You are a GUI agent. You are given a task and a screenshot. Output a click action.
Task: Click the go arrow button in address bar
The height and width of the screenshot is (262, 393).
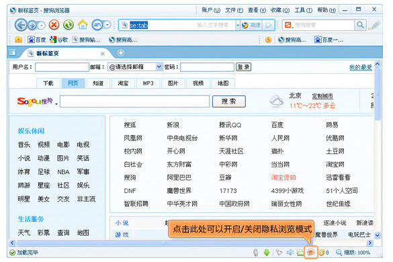(x=269, y=25)
